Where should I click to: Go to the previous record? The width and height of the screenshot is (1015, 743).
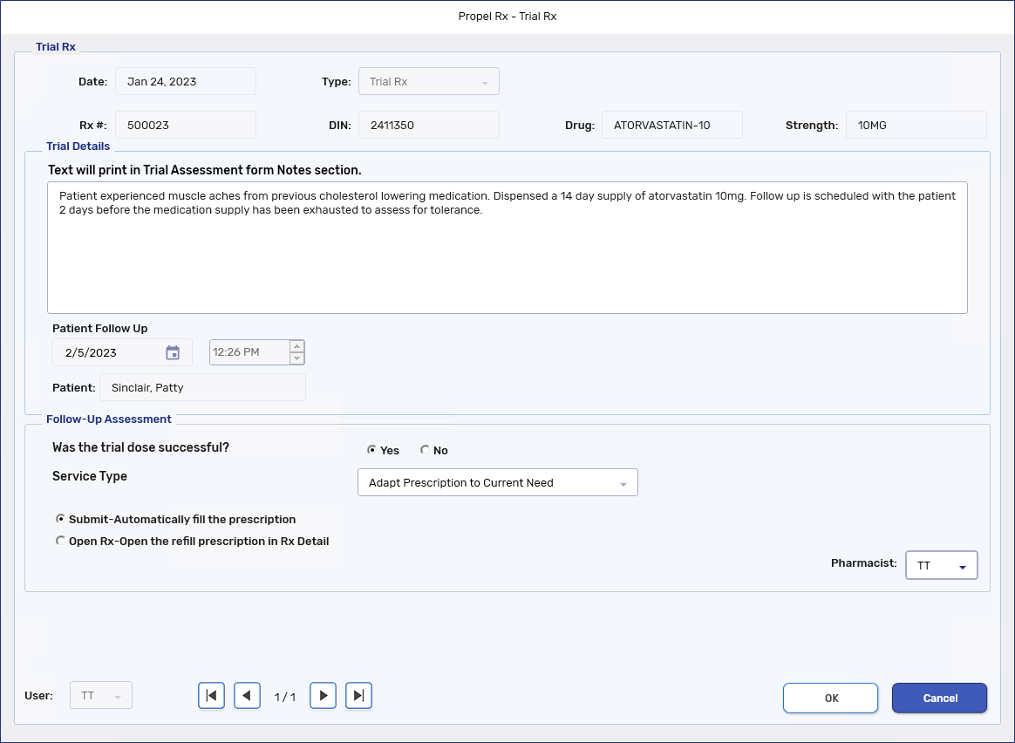tap(247, 696)
